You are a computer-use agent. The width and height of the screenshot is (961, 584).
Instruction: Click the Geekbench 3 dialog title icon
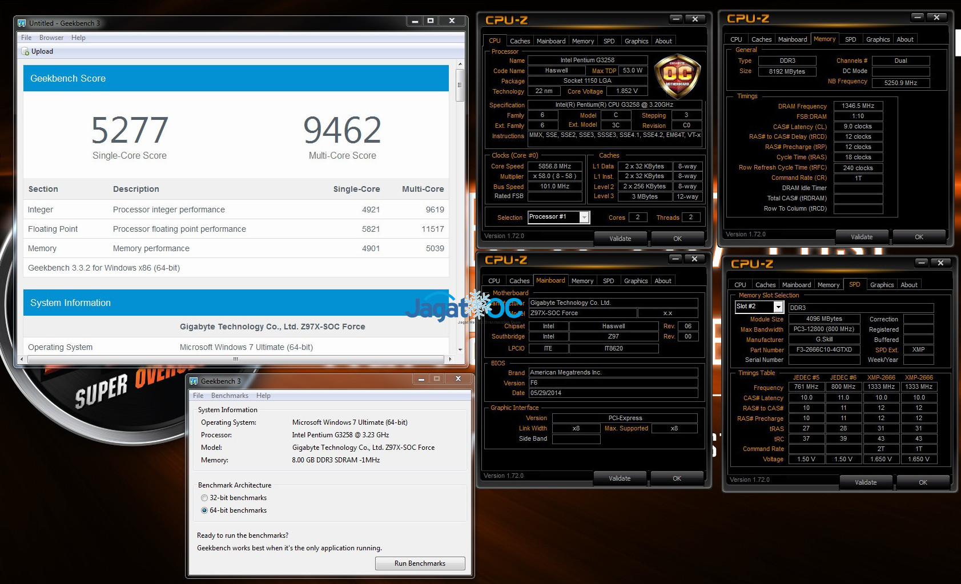click(x=194, y=381)
